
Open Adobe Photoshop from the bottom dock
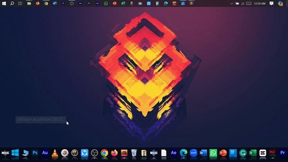coord(35,153)
